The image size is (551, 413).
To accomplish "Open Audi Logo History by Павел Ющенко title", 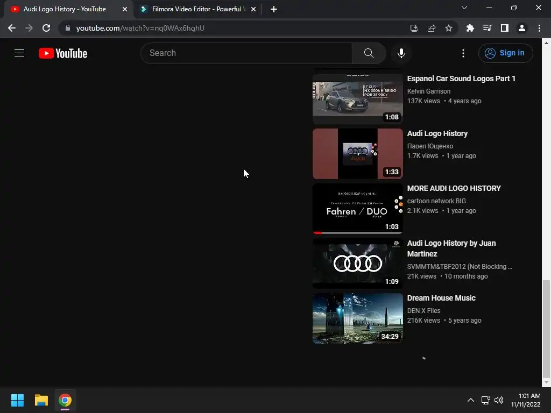I will pos(437,133).
